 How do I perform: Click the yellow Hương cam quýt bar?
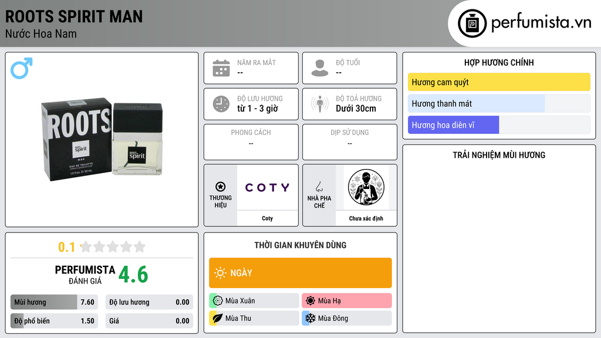(499, 82)
